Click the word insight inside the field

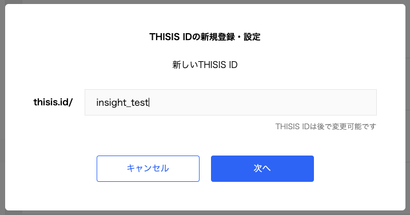[112, 102]
